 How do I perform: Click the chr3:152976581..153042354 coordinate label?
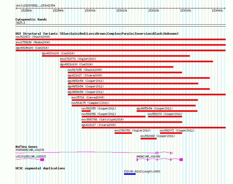[35, 6]
